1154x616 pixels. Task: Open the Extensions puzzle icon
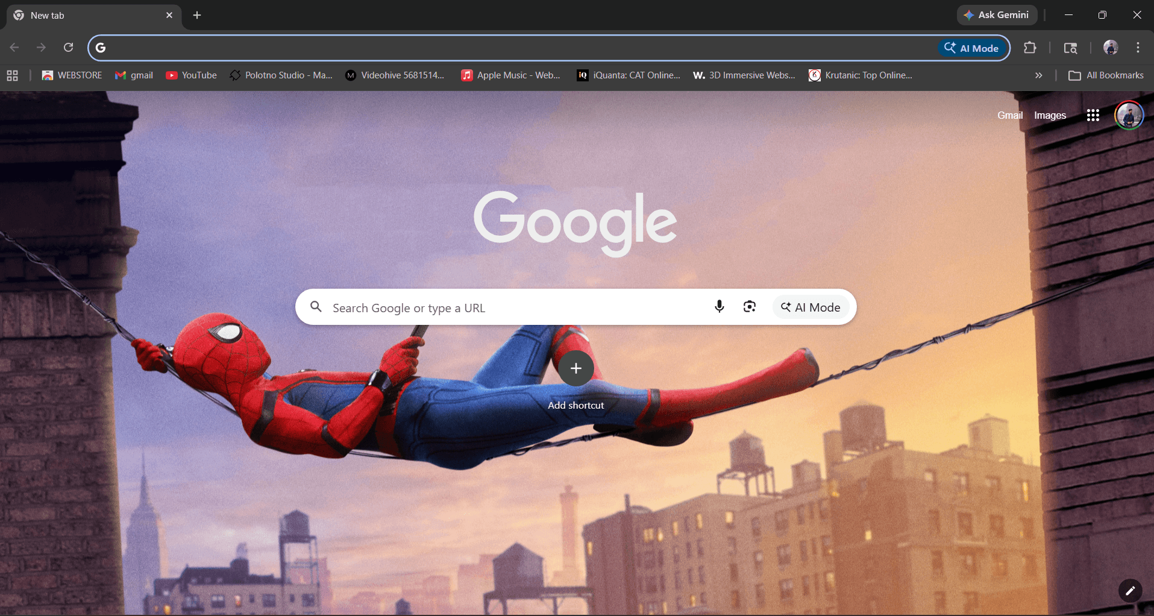pos(1030,48)
